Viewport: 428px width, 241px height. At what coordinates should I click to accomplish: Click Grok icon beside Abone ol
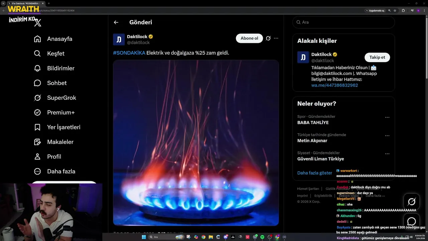pyautogui.click(x=268, y=38)
